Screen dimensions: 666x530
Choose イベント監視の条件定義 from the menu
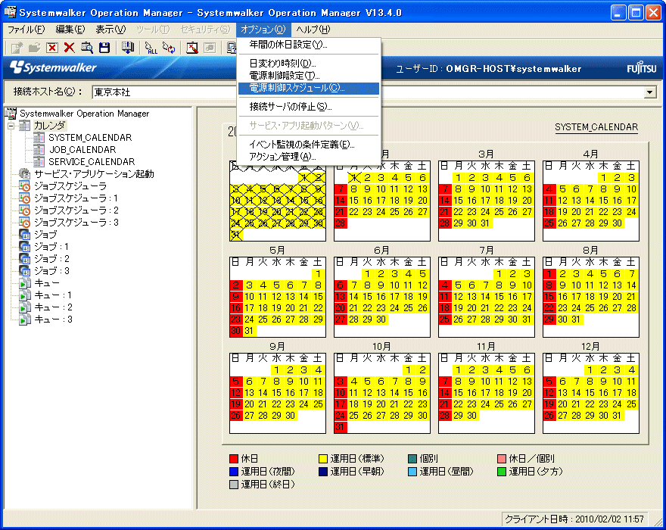tap(308, 145)
